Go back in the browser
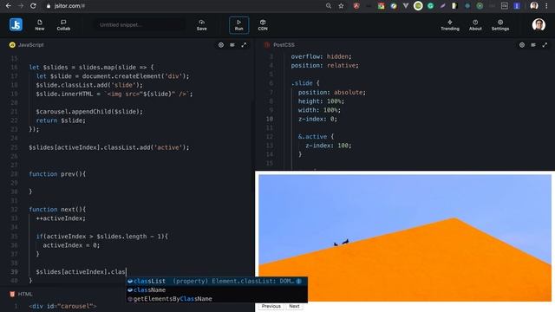The image size is (555, 312). point(9,6)
